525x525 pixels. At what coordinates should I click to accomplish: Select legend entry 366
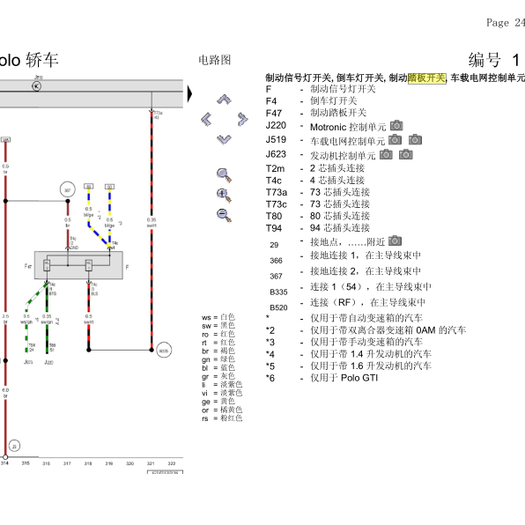(x=277, y=261)
